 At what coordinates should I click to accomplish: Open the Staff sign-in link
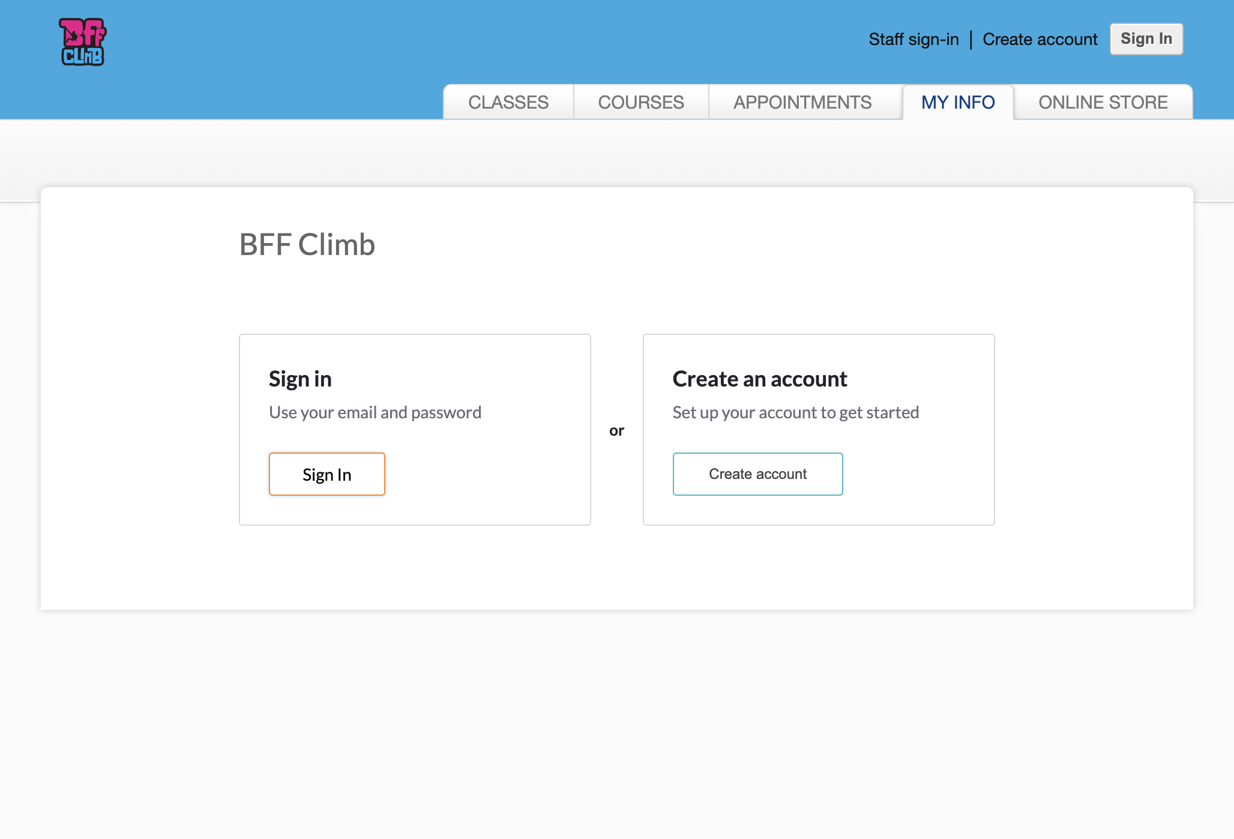coord(913,39)
